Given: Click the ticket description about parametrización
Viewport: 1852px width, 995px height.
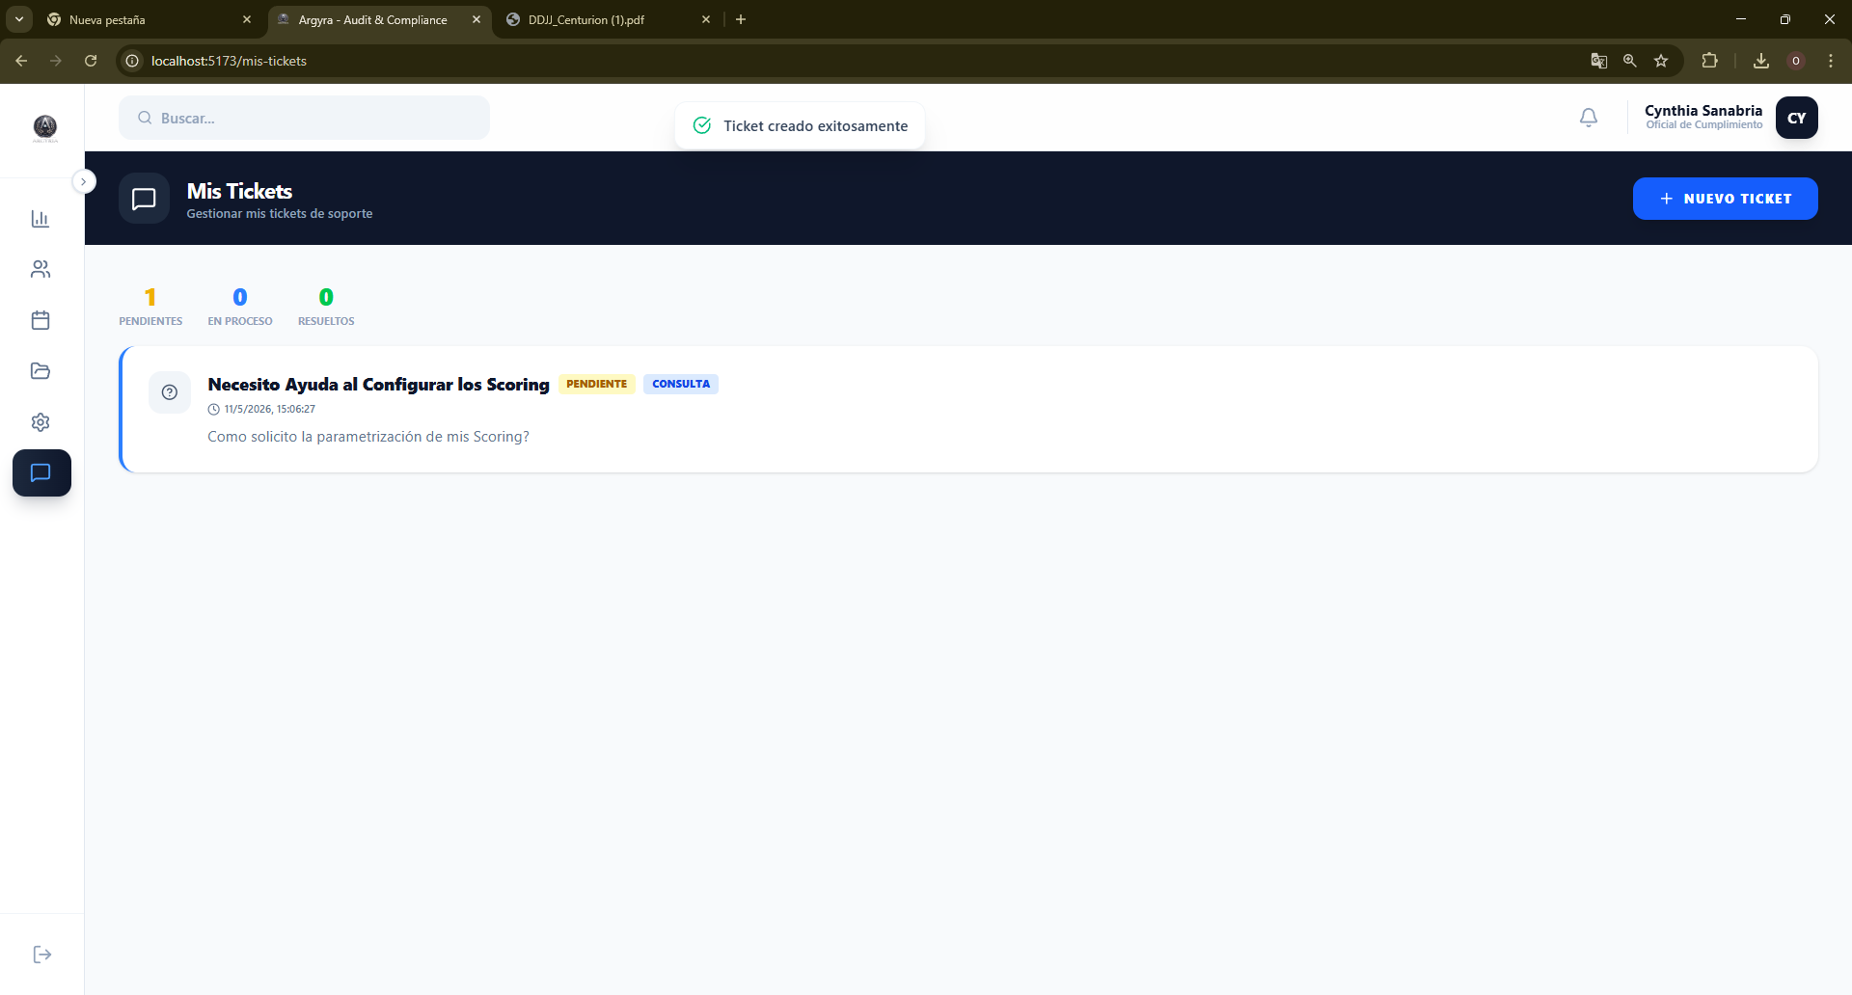Looking at the screenshot, I should pos(368,437).
